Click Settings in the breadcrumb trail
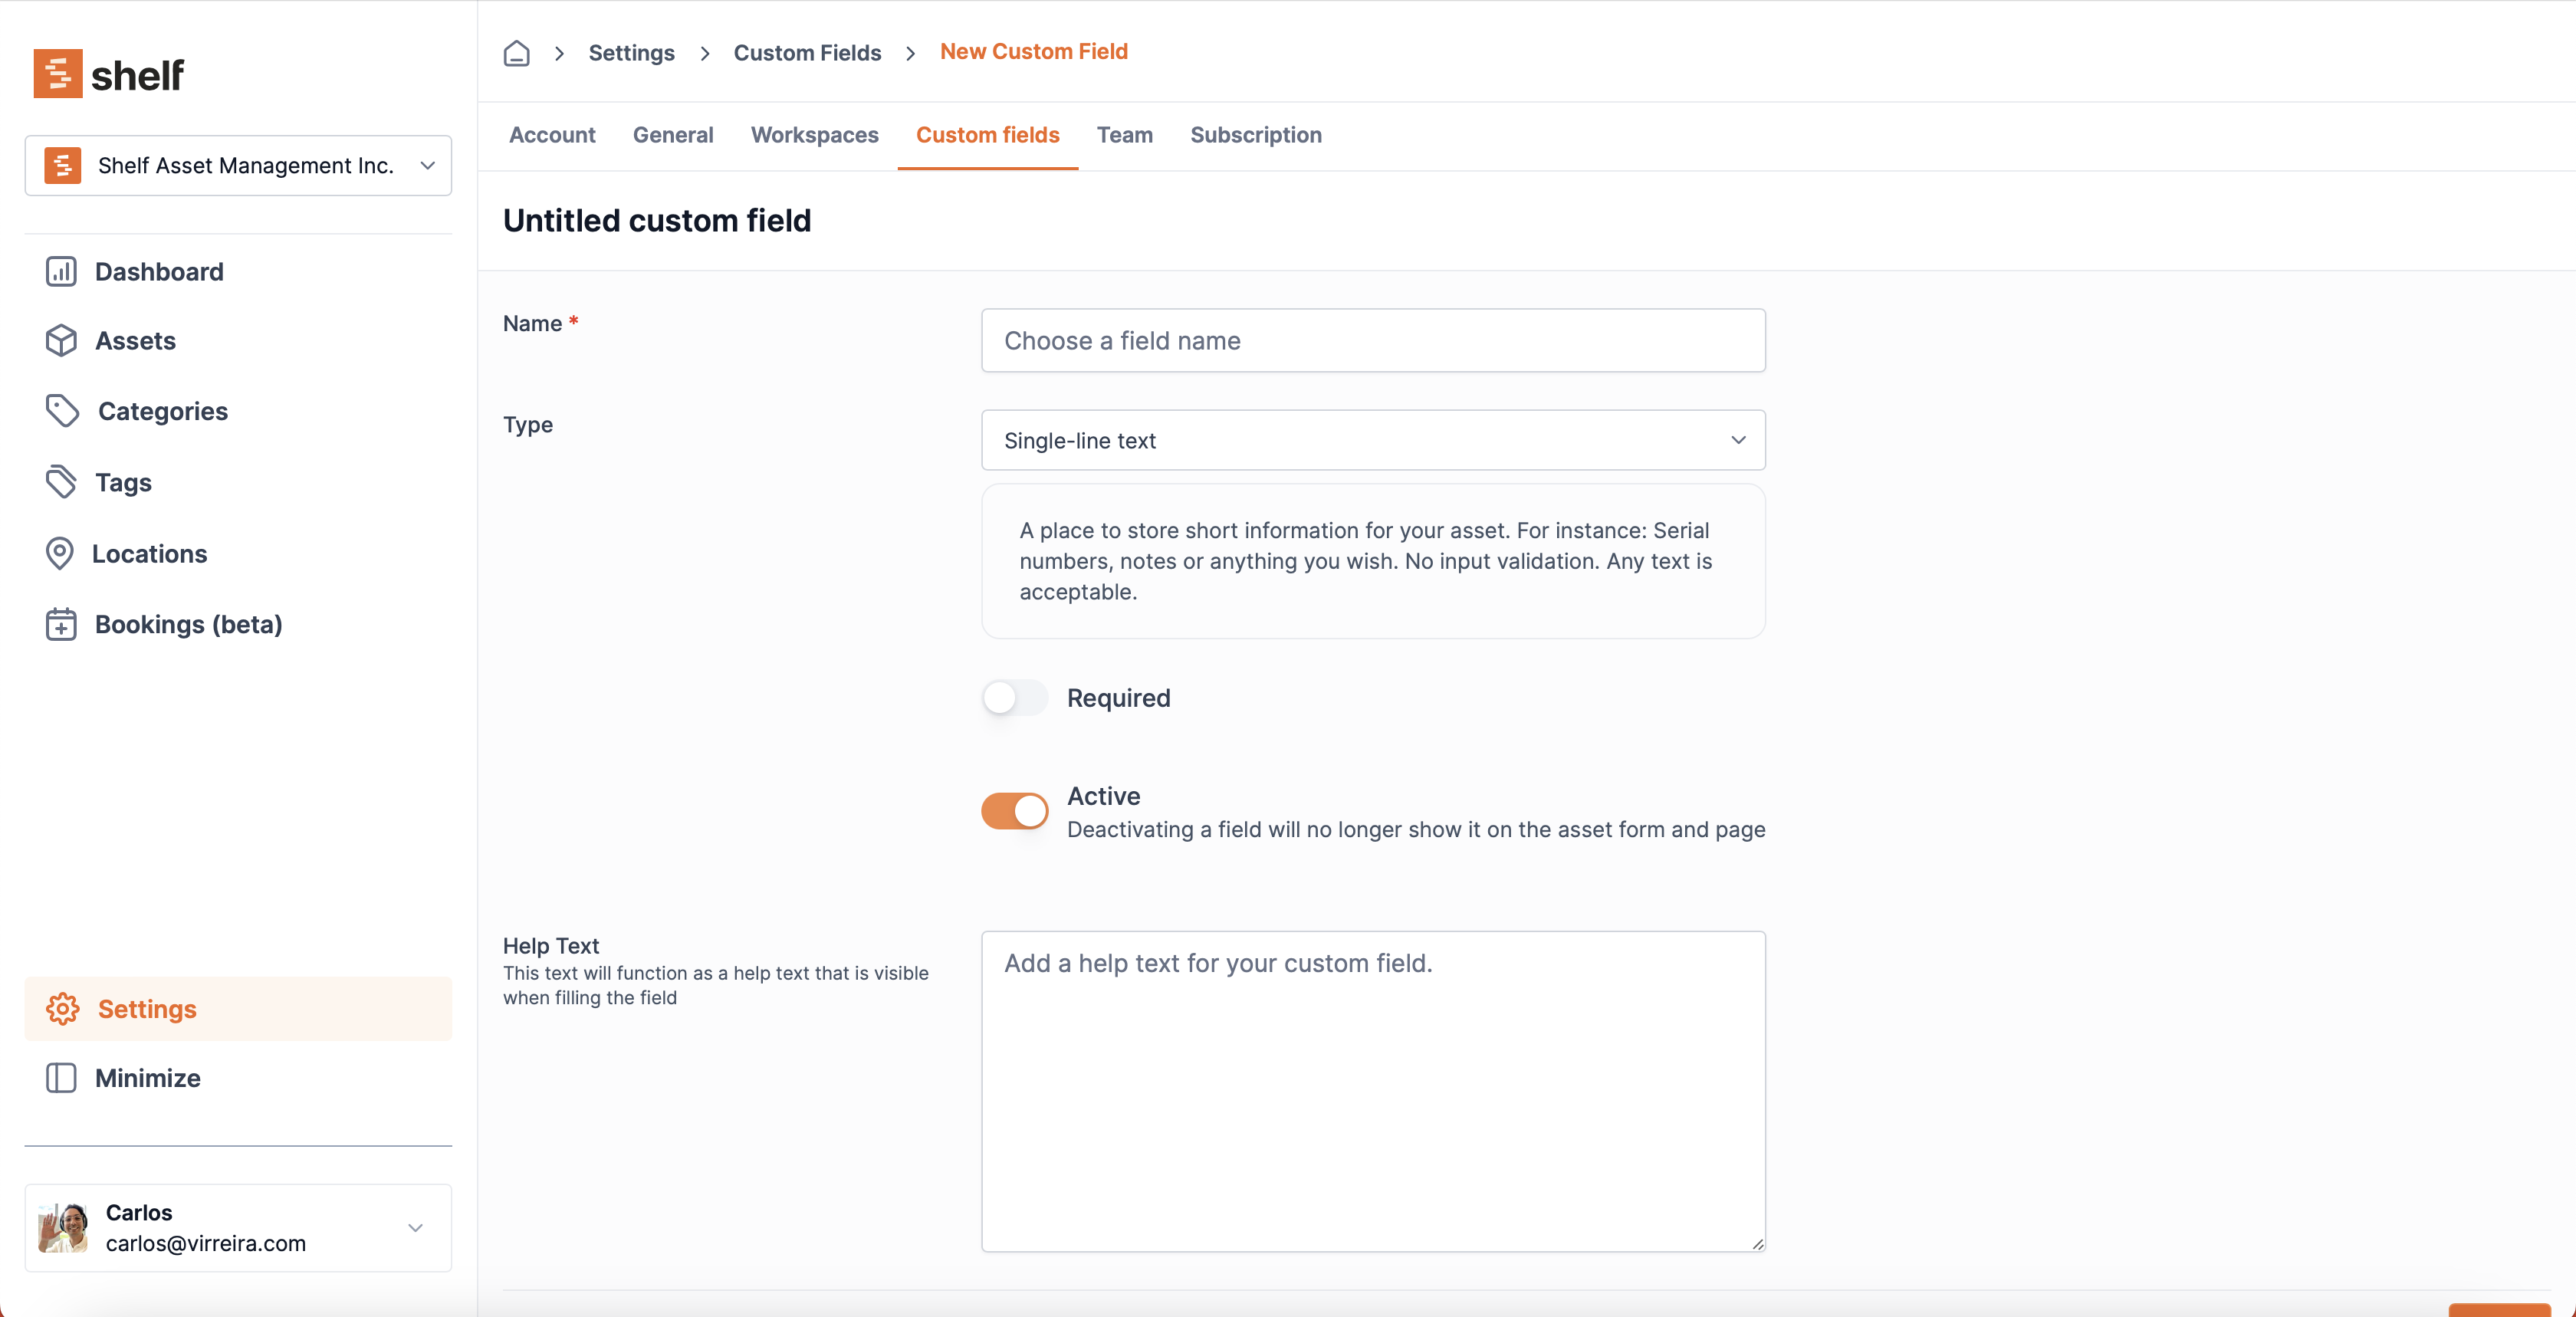 (631, 52)
